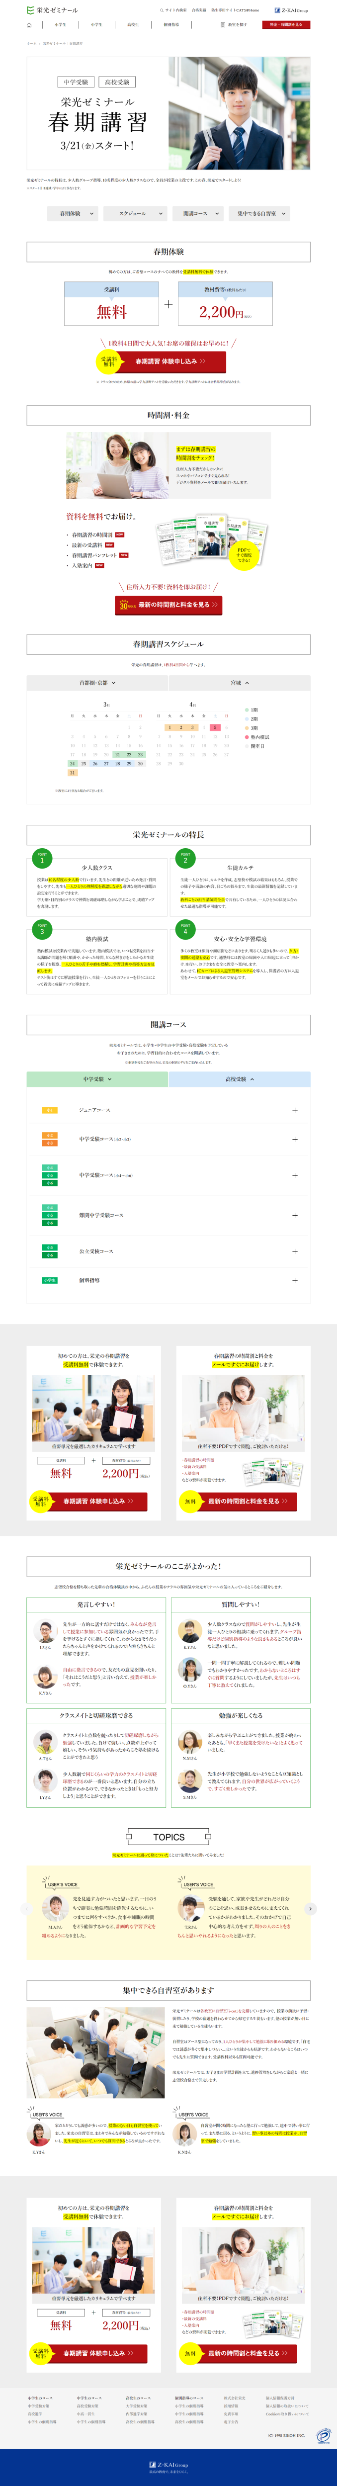Image resolution: width=337 pixels, height=2486 pixels.
Task: Open the 集中できる自習室 anchor dropdown button
Action: pyautogui.click(x=259, y=213)
